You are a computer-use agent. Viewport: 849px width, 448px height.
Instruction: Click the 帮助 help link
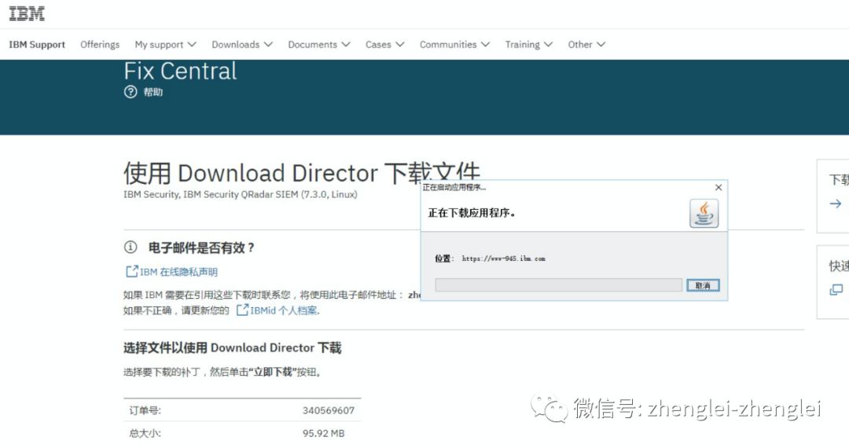point(153,92)
